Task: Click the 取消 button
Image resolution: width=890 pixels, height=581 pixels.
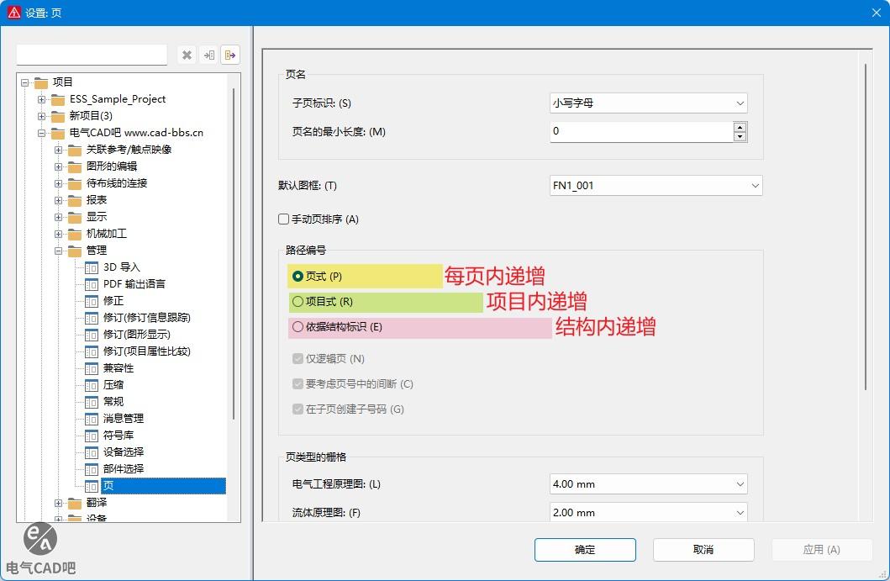Action: tap(703, 550)
